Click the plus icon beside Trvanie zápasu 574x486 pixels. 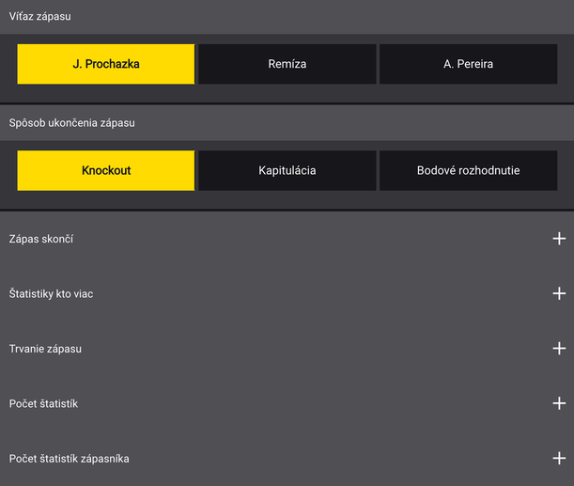tap(559, 349)
